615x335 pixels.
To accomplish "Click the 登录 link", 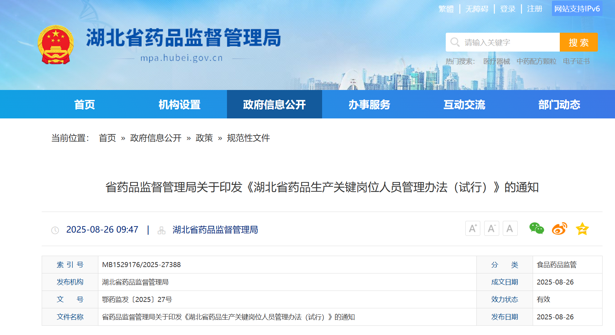I will coord(508,9).
